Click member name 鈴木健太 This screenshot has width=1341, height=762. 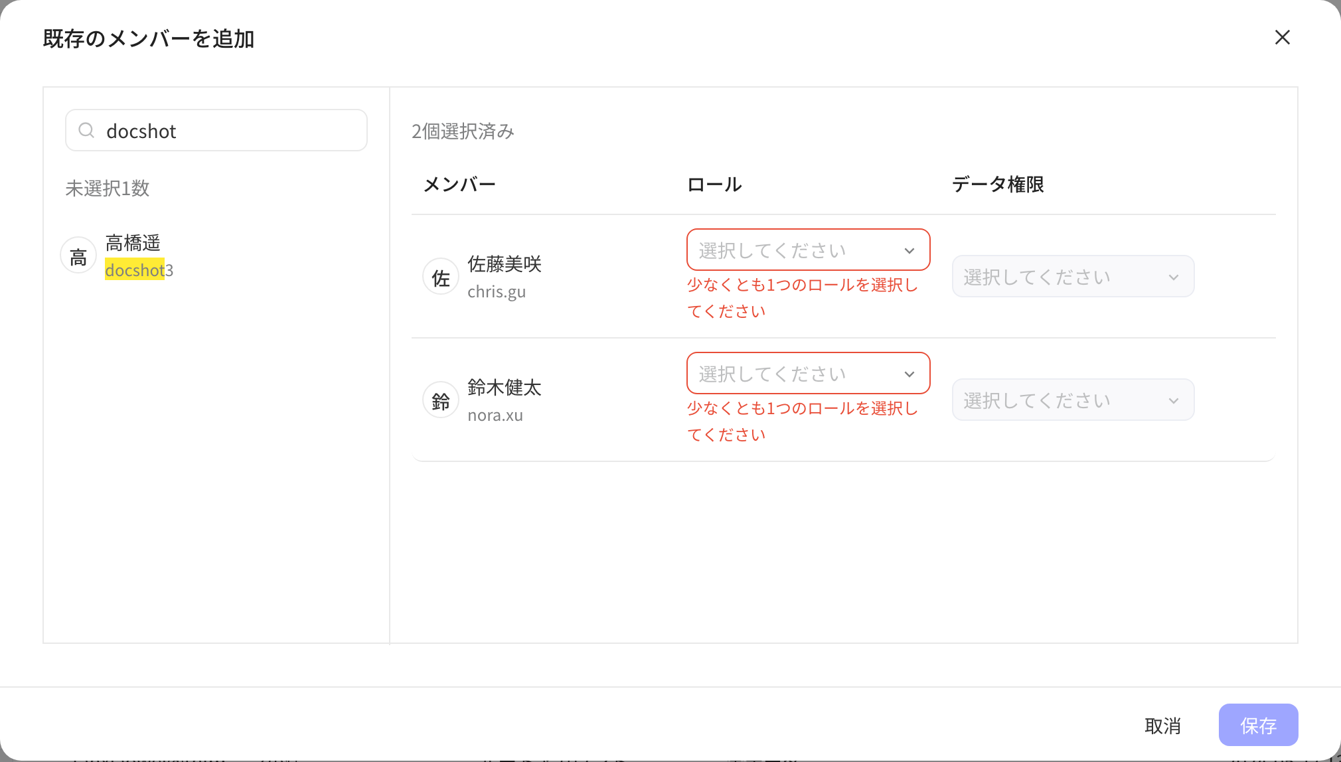tap(505, 388)
